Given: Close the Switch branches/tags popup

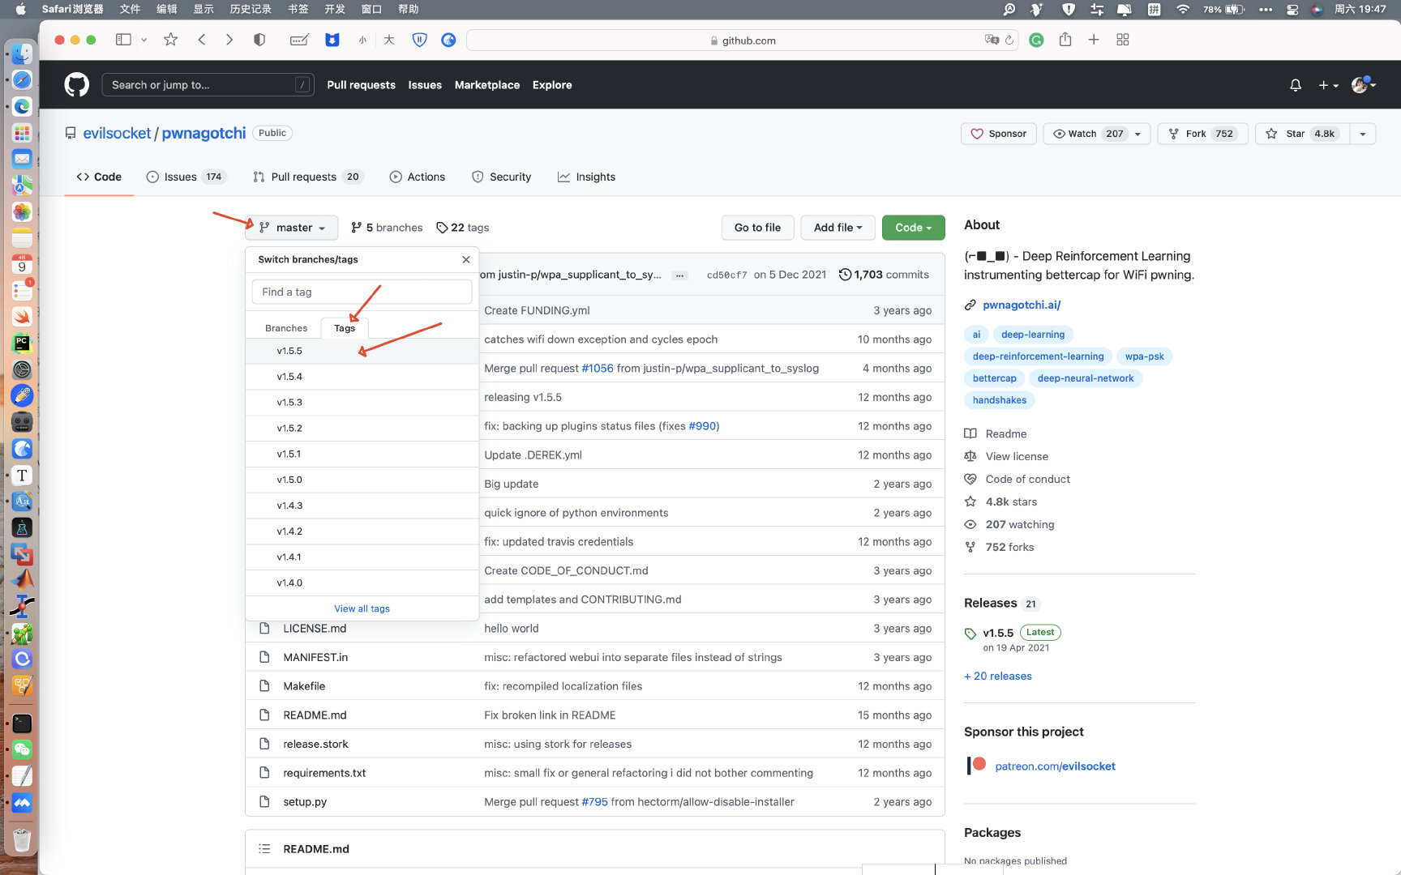Looking at the screenshot, I should (x=466, y=259).
